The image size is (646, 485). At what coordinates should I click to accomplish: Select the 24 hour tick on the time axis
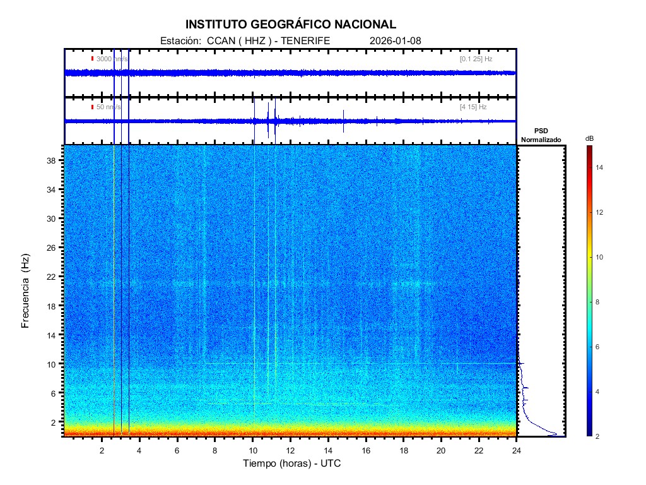pyautogui.click(x=516, y=451)
